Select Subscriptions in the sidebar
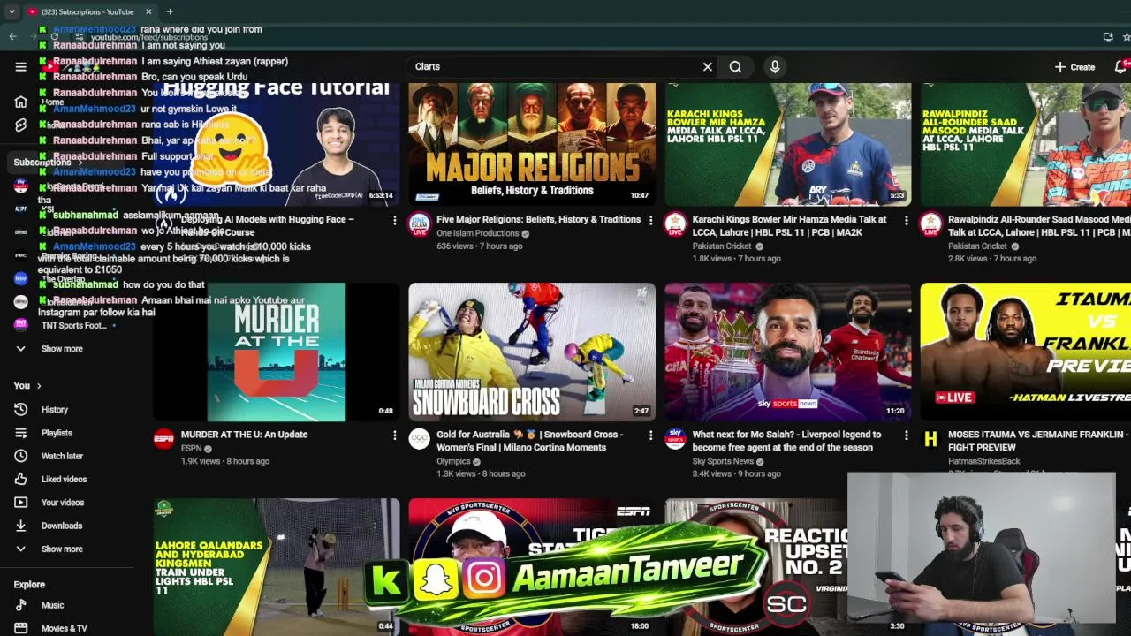Image resolution: width=1131 pixels, height=636 pixels. pos(42,163)
